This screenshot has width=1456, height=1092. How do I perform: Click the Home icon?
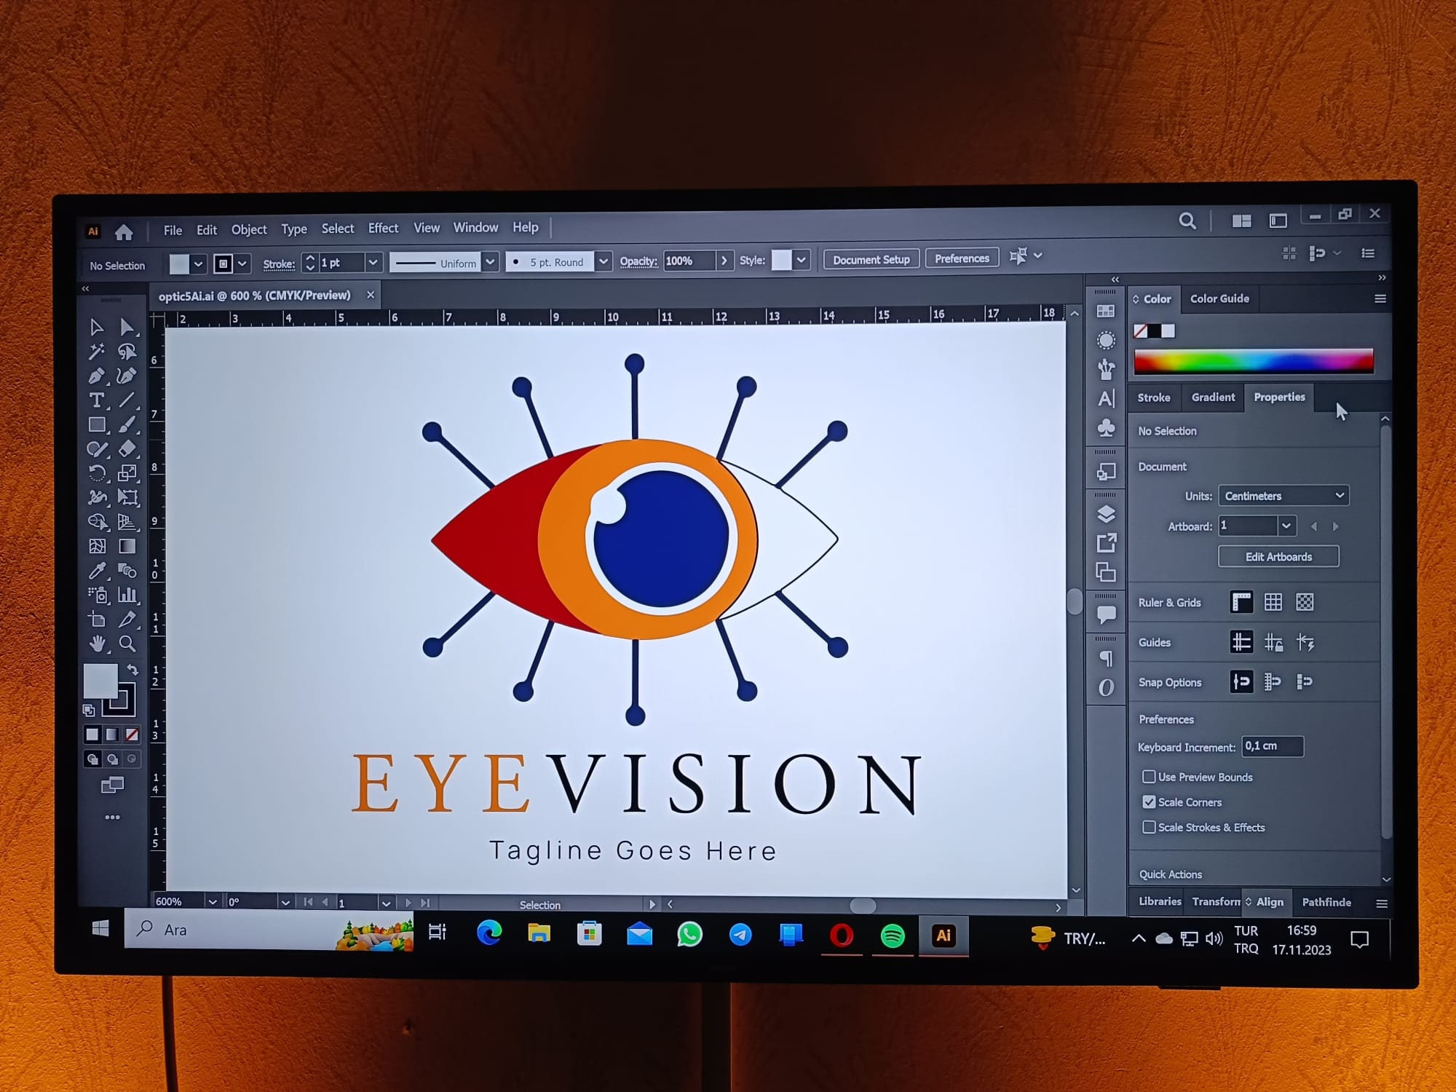(x=124, y=232)
